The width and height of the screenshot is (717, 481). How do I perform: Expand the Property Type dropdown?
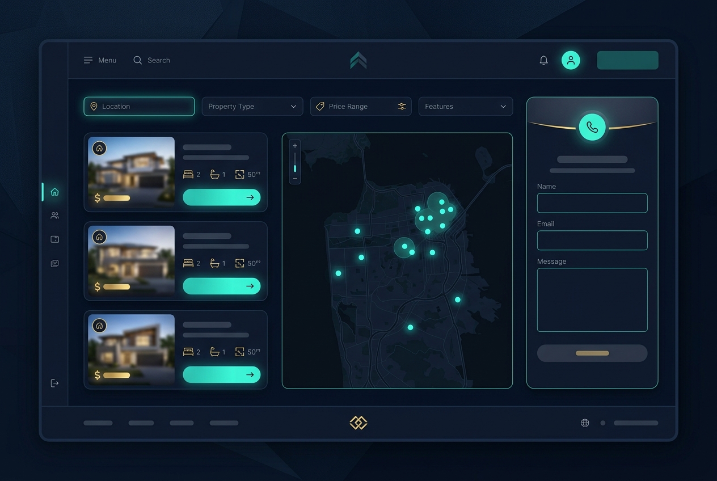tap(252, 107)
